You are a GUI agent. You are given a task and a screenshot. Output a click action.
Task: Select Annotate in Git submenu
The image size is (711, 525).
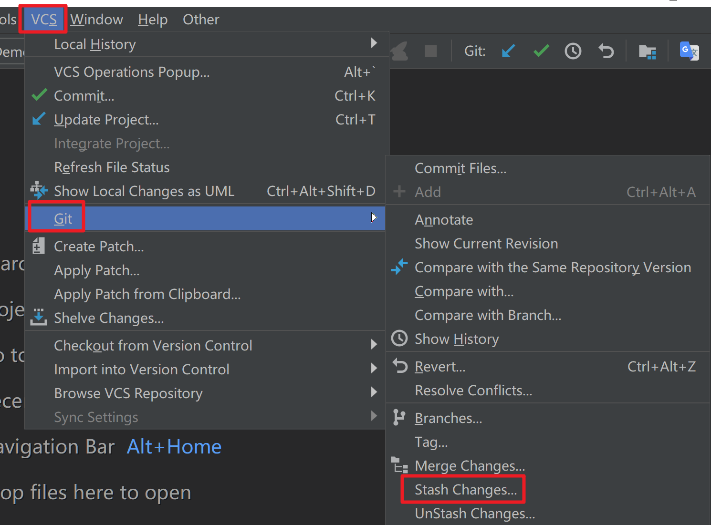coord(548,220)
